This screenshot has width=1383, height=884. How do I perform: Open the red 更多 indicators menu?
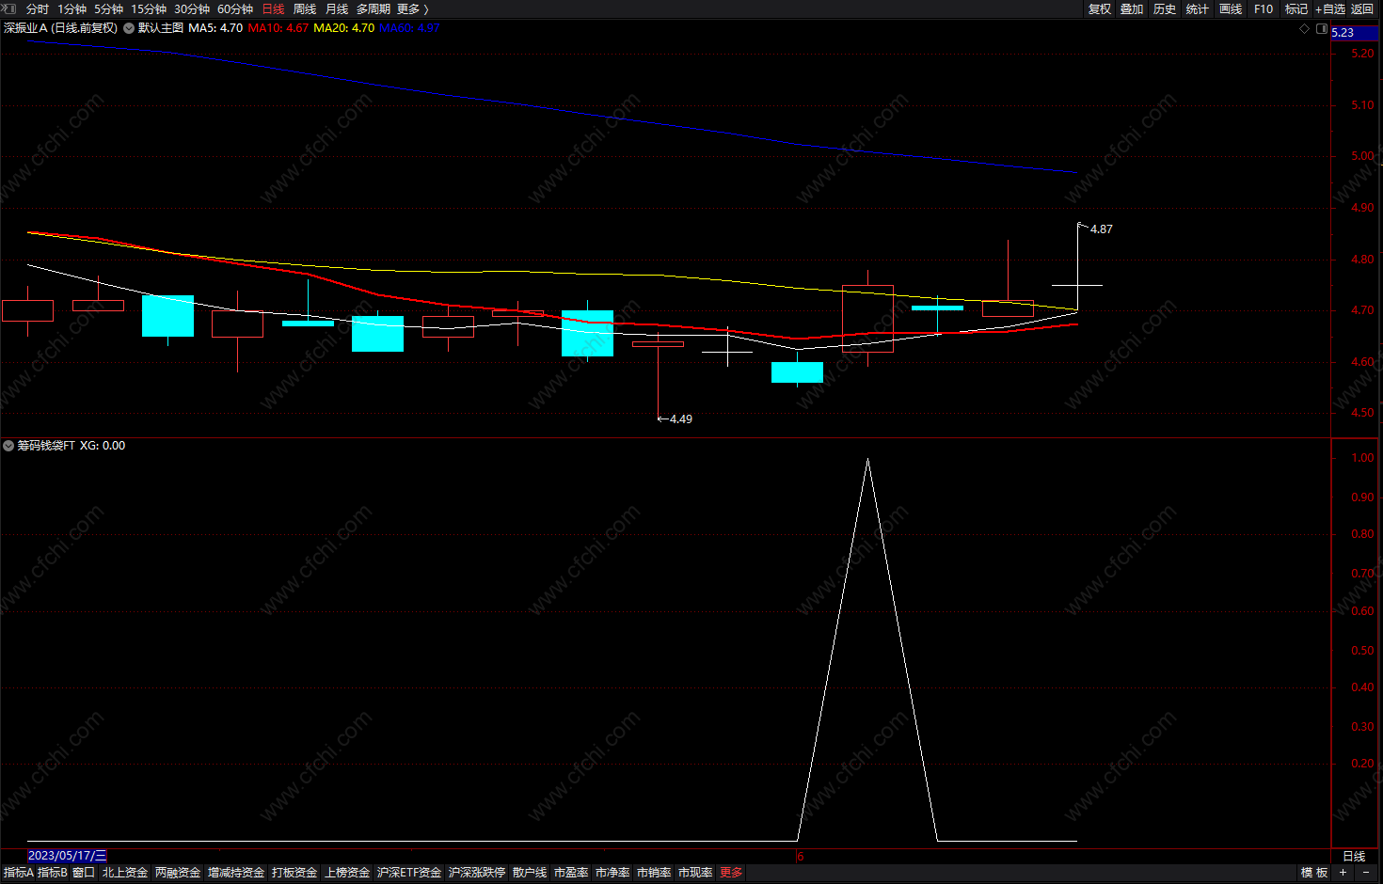[731, 873]
